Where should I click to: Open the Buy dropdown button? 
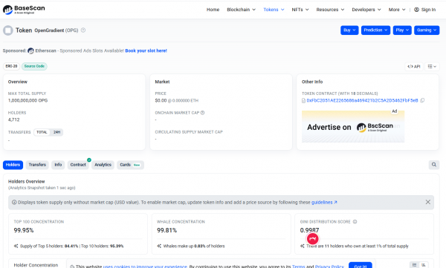coord(349,30)
